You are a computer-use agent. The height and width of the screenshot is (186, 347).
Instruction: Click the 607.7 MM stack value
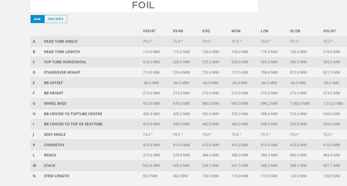coord(331,165)
